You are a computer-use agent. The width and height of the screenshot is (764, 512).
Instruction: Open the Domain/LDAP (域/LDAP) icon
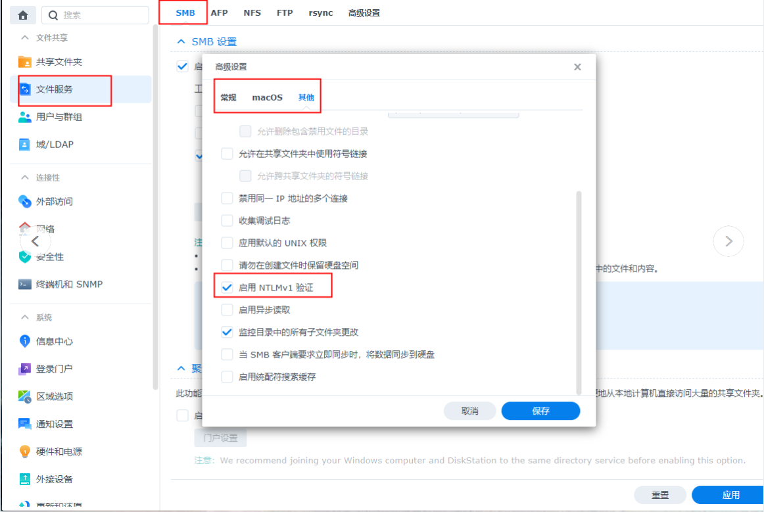[24, 145]
